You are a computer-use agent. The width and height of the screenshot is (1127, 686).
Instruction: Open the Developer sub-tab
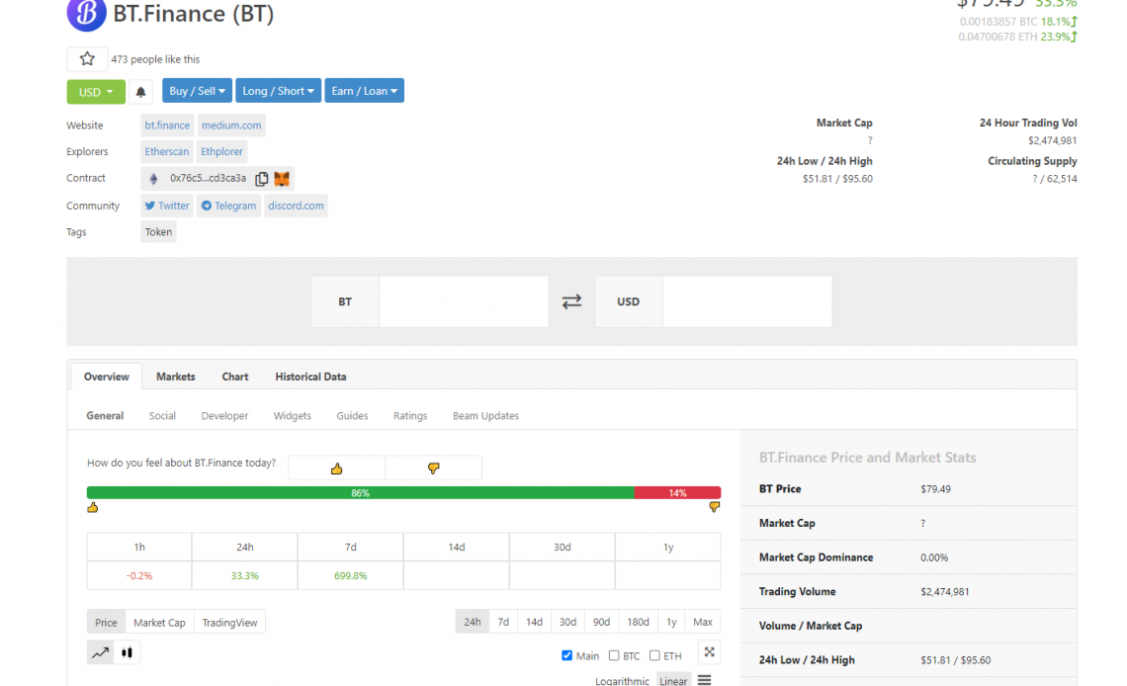tap(224, 416)
